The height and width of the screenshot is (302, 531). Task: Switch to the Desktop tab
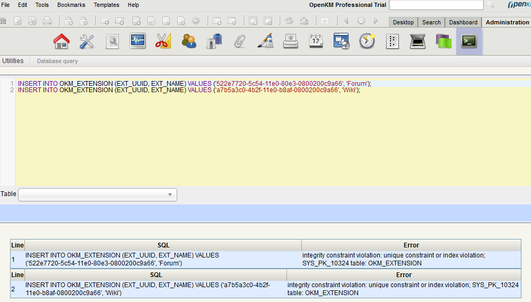[403, 22]
